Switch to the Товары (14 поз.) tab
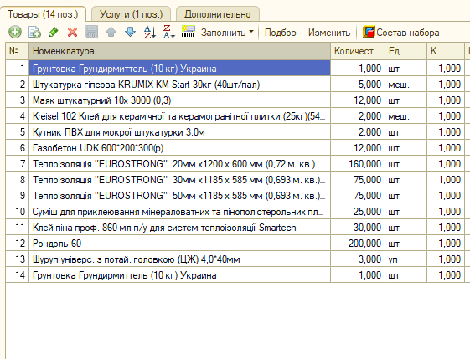This screenshot has width=470, height=359. (43, 14)
